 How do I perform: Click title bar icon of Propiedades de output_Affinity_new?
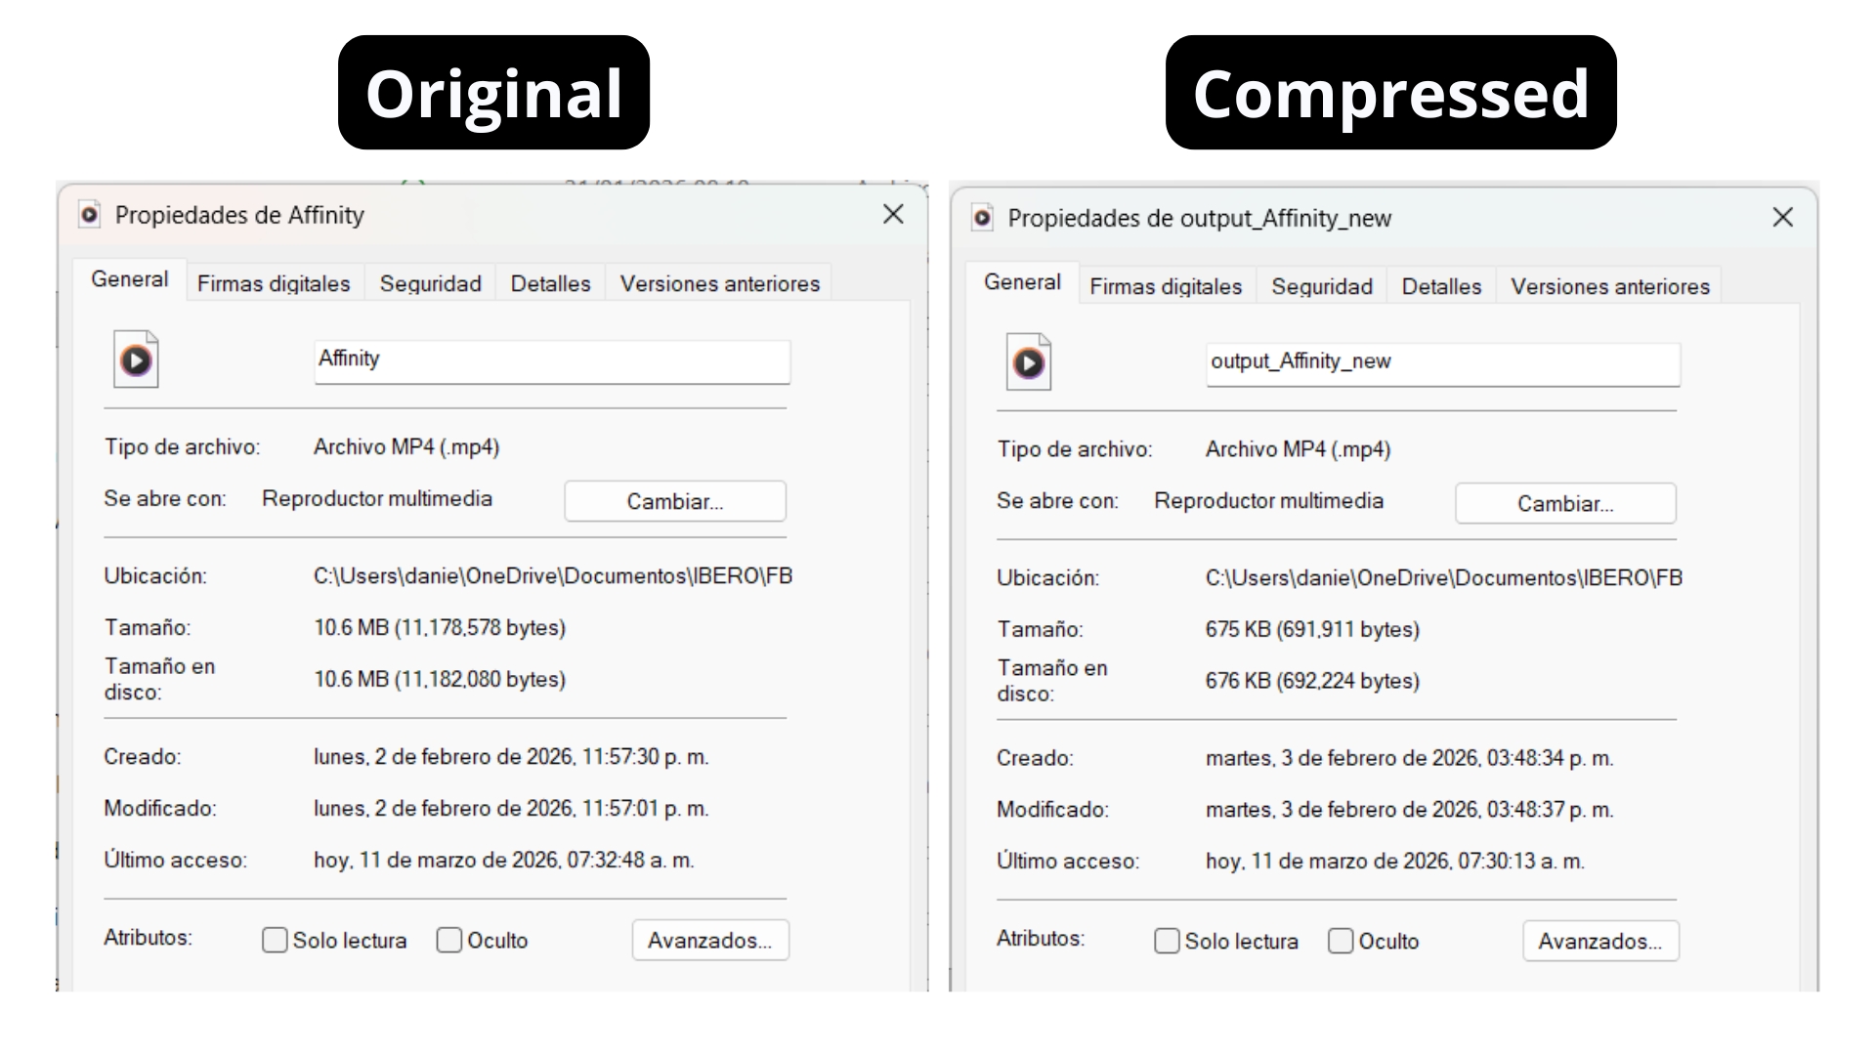click(982, 218)
